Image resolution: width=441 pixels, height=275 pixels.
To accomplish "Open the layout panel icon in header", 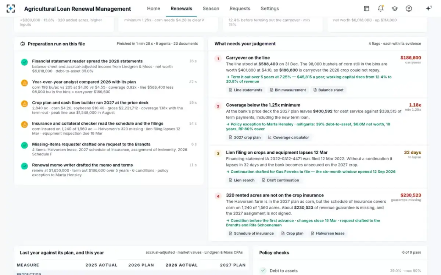I will (x=366, y=8).
